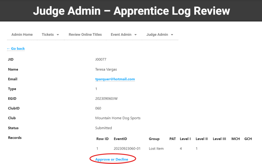Click the tparquer@hotmail.com email link
This screenshot has width=262, height=164.
click(115, 79)
